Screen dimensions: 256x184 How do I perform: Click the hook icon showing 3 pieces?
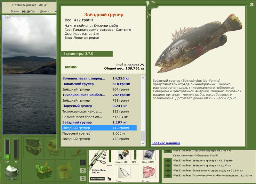coord(124,172)
